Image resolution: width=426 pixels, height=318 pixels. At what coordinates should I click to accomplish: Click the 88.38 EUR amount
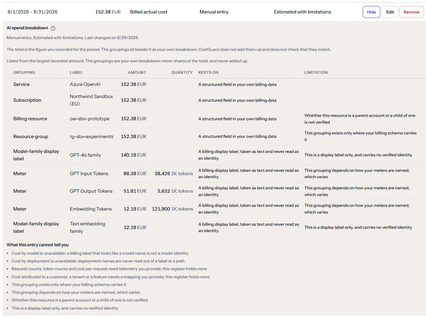135,173
